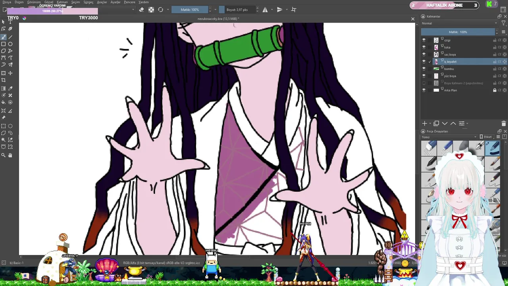508x286 pixels.
Task: Hide the saç boya layer
Action: tap(423, 54)
